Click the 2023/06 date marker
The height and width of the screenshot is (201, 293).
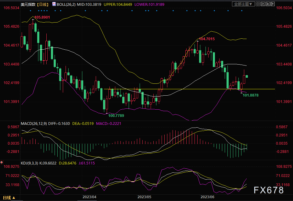point(207,197)
